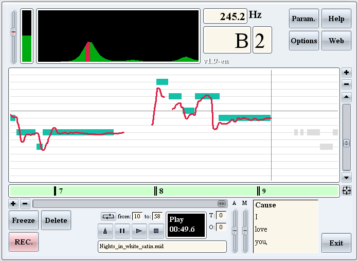The width and height of the screenshot is (358, 261).
Task: Click the lyric word 'love'
Action: click(261, 229)
